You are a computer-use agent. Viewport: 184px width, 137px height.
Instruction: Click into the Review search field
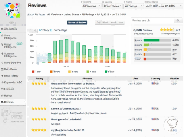coord(153,20)
